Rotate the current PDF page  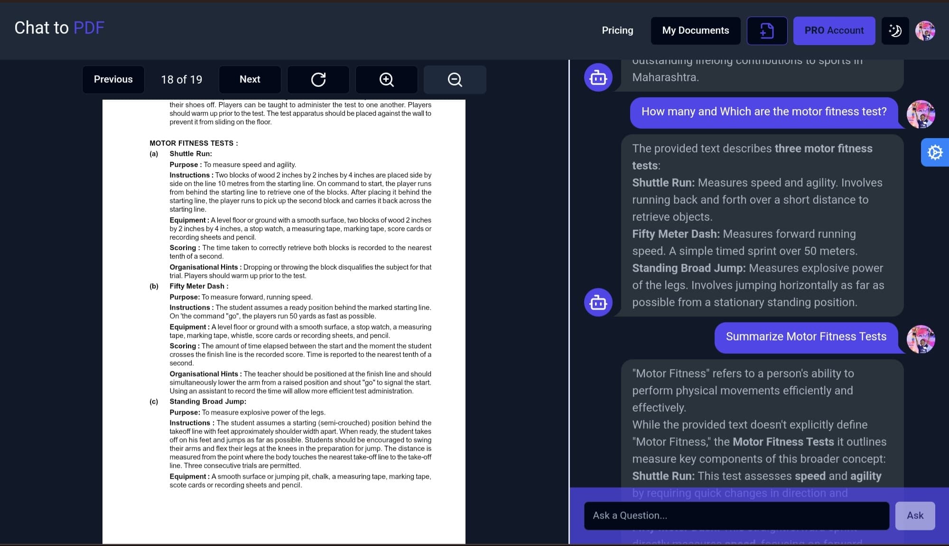pyautogui.click(x=318, y=79)
